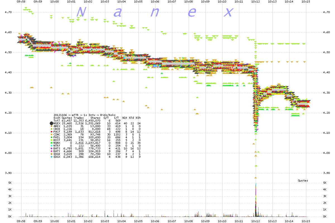The image size is (335, 223).
Task: Click the '4.30' price label on the left axis
Action: tap(8, 93)
